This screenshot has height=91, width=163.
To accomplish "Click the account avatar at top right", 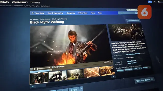I will (159, 2).
